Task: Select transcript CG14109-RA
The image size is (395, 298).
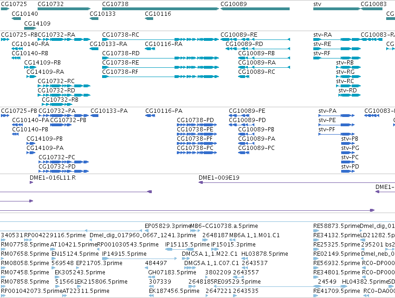Action: click(x=32, y=77)
